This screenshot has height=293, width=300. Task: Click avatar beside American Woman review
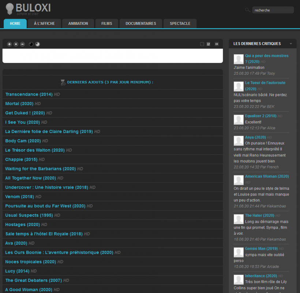coord(239,180)
